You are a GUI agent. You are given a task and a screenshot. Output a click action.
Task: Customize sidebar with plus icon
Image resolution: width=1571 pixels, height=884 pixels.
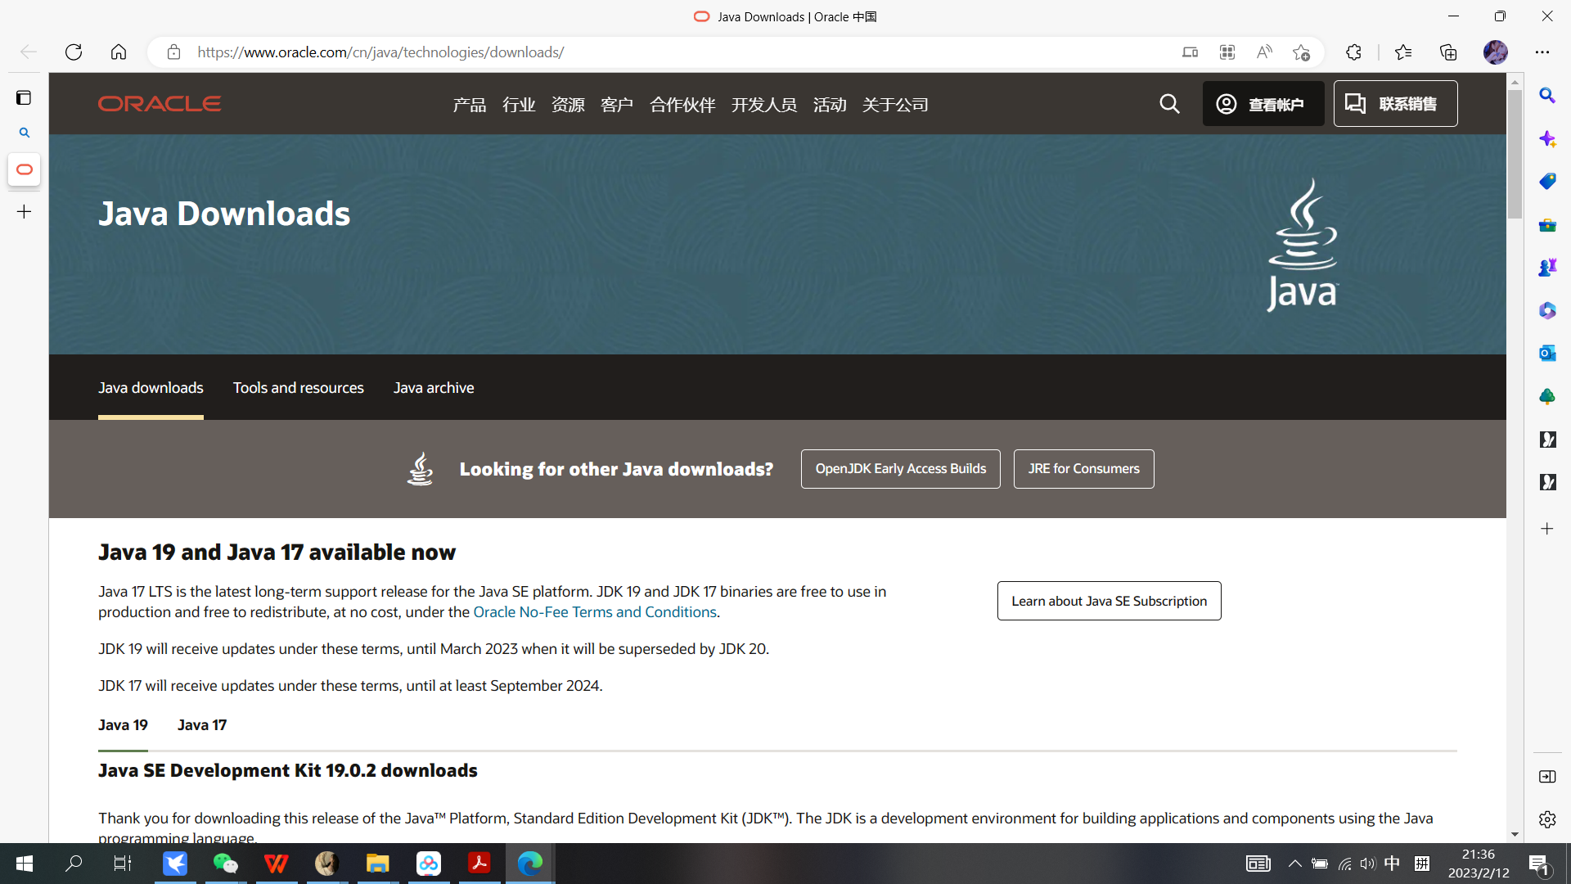pyautogui.click(x=1547, y=529)
